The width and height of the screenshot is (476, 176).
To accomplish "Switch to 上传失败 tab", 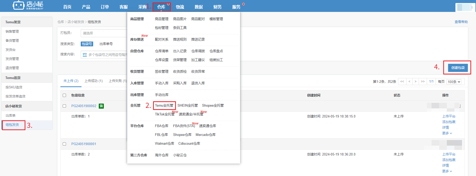I will (x=118, y=81).
